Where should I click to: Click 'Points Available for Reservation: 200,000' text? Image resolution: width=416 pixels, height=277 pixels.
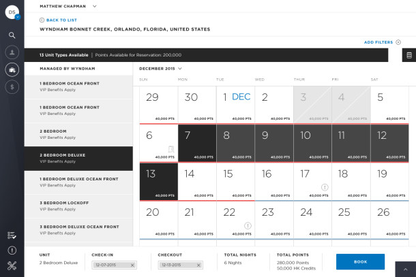point(138,55)
